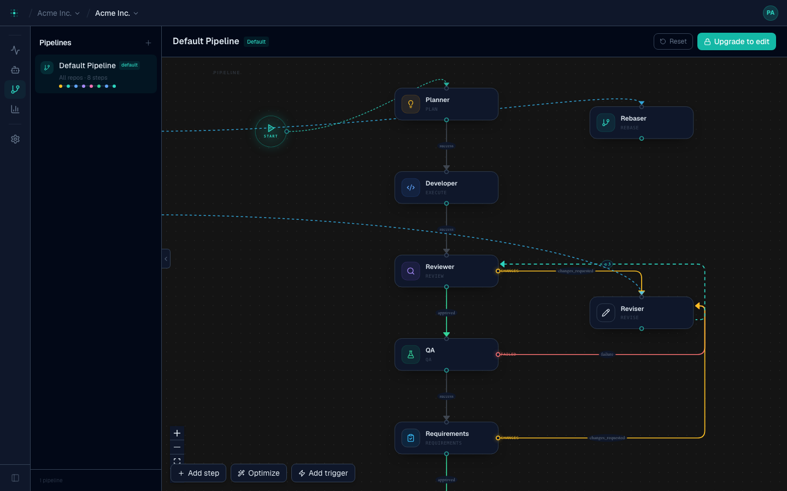
Task: Click the Optimize button
Action: coord(259,473)
